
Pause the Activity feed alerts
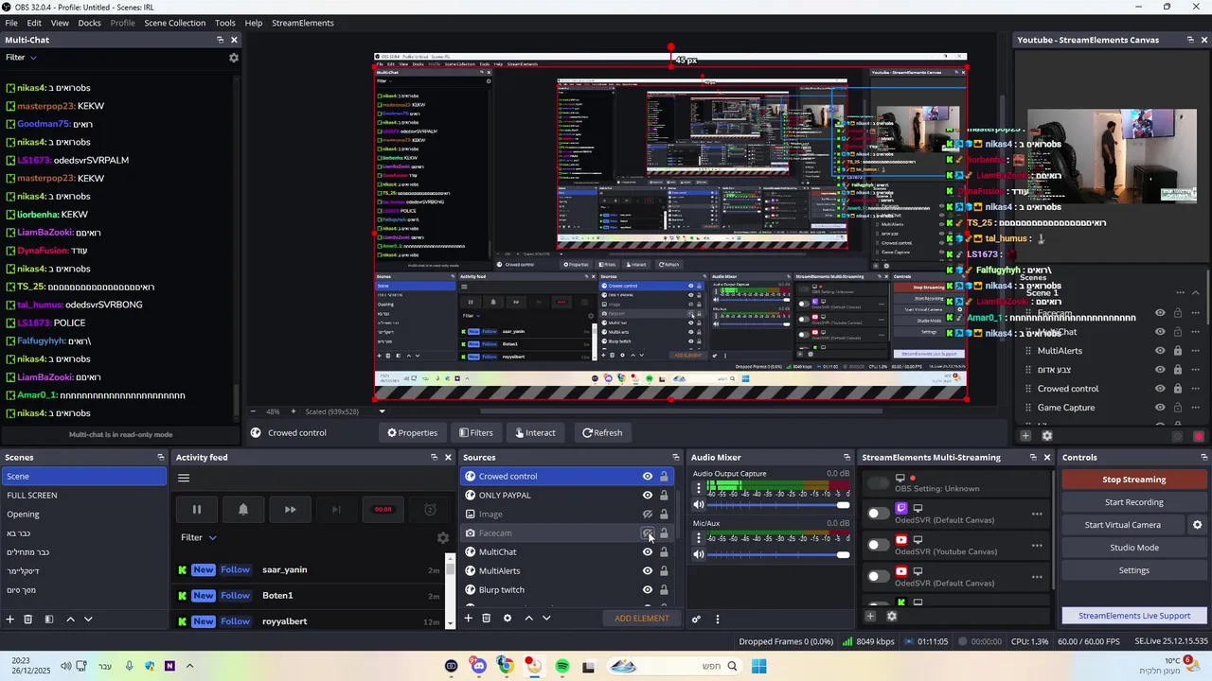click(197, 509)
